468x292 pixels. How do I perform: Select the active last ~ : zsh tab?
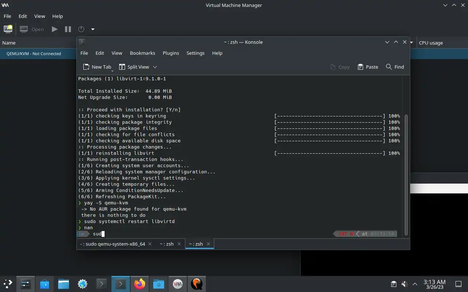click(196, 244)
